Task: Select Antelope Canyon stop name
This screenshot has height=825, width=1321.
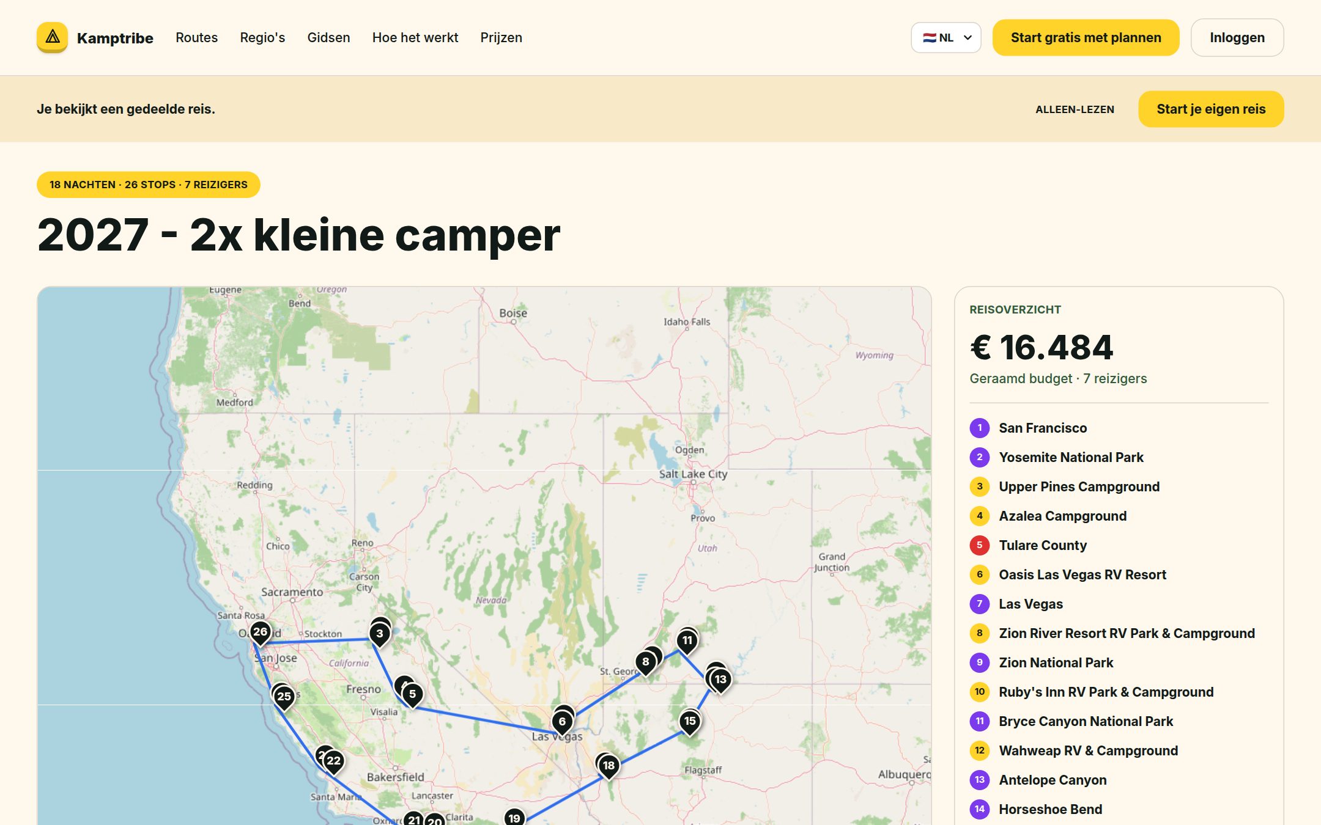Action: 1053,780
